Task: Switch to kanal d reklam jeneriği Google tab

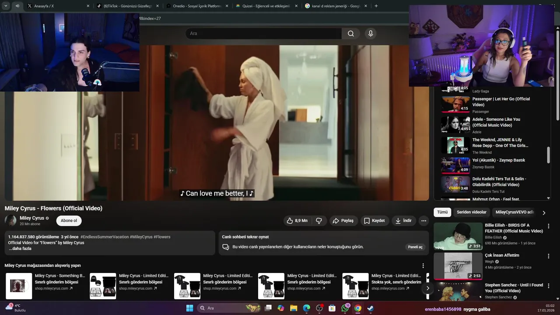Action: (x=335, y=6)
